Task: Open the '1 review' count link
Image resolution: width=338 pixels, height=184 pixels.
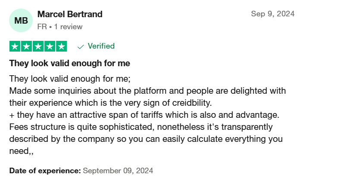Action: coord(68,27)
